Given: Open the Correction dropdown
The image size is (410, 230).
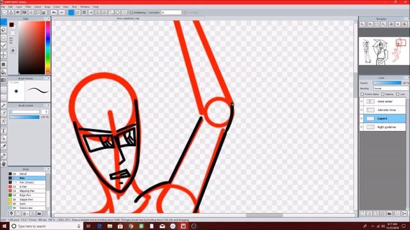Looking at the screenshot, I should point(171,13).
